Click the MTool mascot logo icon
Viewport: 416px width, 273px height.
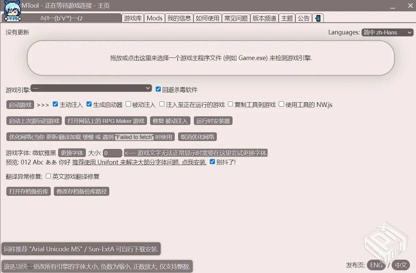(x=12, y=10)
